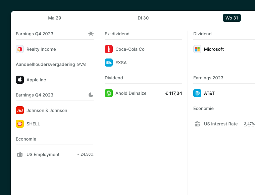Click the Shell logo icon
Screen dimensions: 255x195
(20, 124)
